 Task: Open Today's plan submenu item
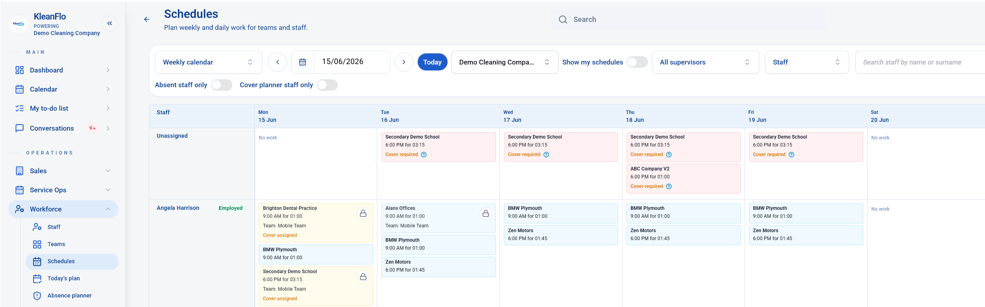click(72, 278)
